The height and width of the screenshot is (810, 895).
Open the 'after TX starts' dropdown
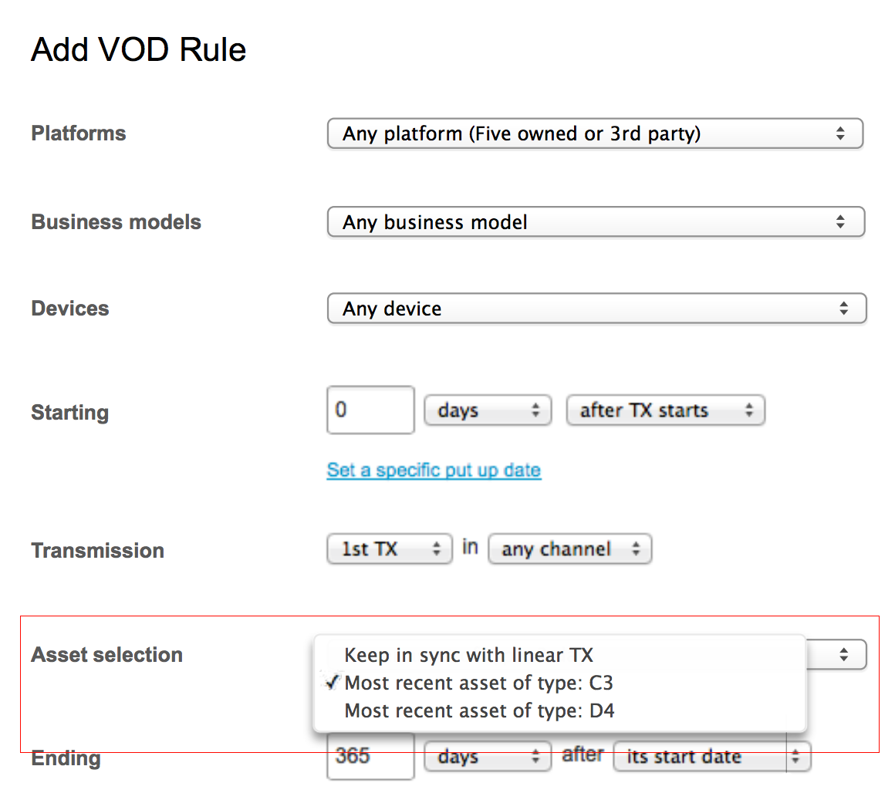point(665,410)
